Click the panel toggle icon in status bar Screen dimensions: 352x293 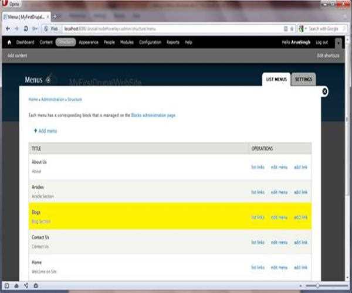point(6,285)
